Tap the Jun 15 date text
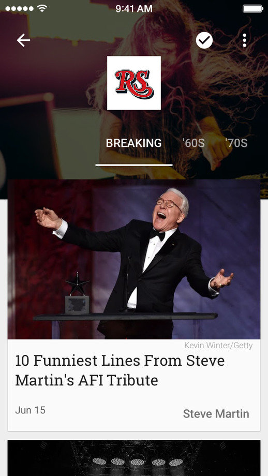Viewport: 268px width, 476px height. [30, 410]
